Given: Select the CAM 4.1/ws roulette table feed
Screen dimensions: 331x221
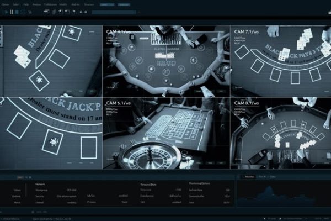Looking at the screenshot, I should (x=166, y=61).
